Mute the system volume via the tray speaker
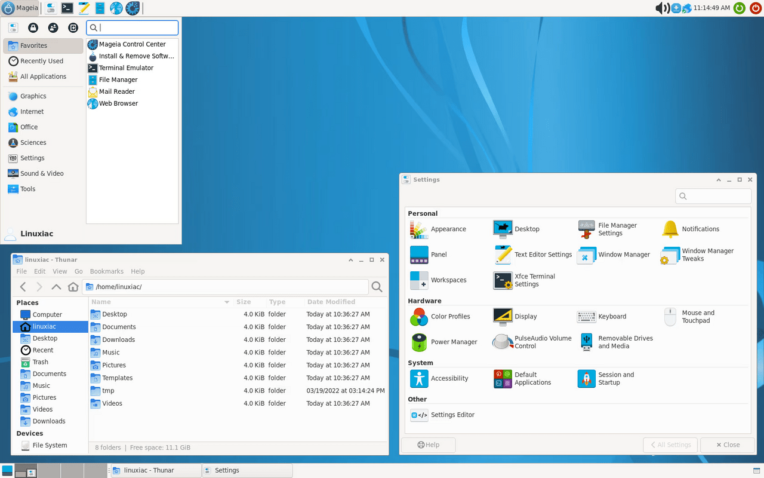 click(x=663, y=8)
